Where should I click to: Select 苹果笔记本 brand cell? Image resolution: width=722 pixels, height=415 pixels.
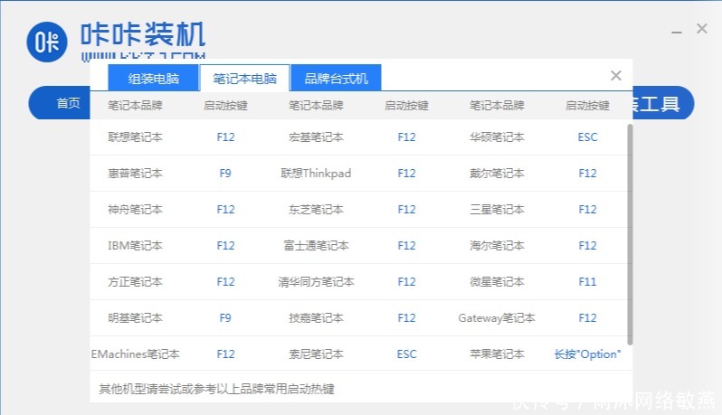[x=497, y=354]
